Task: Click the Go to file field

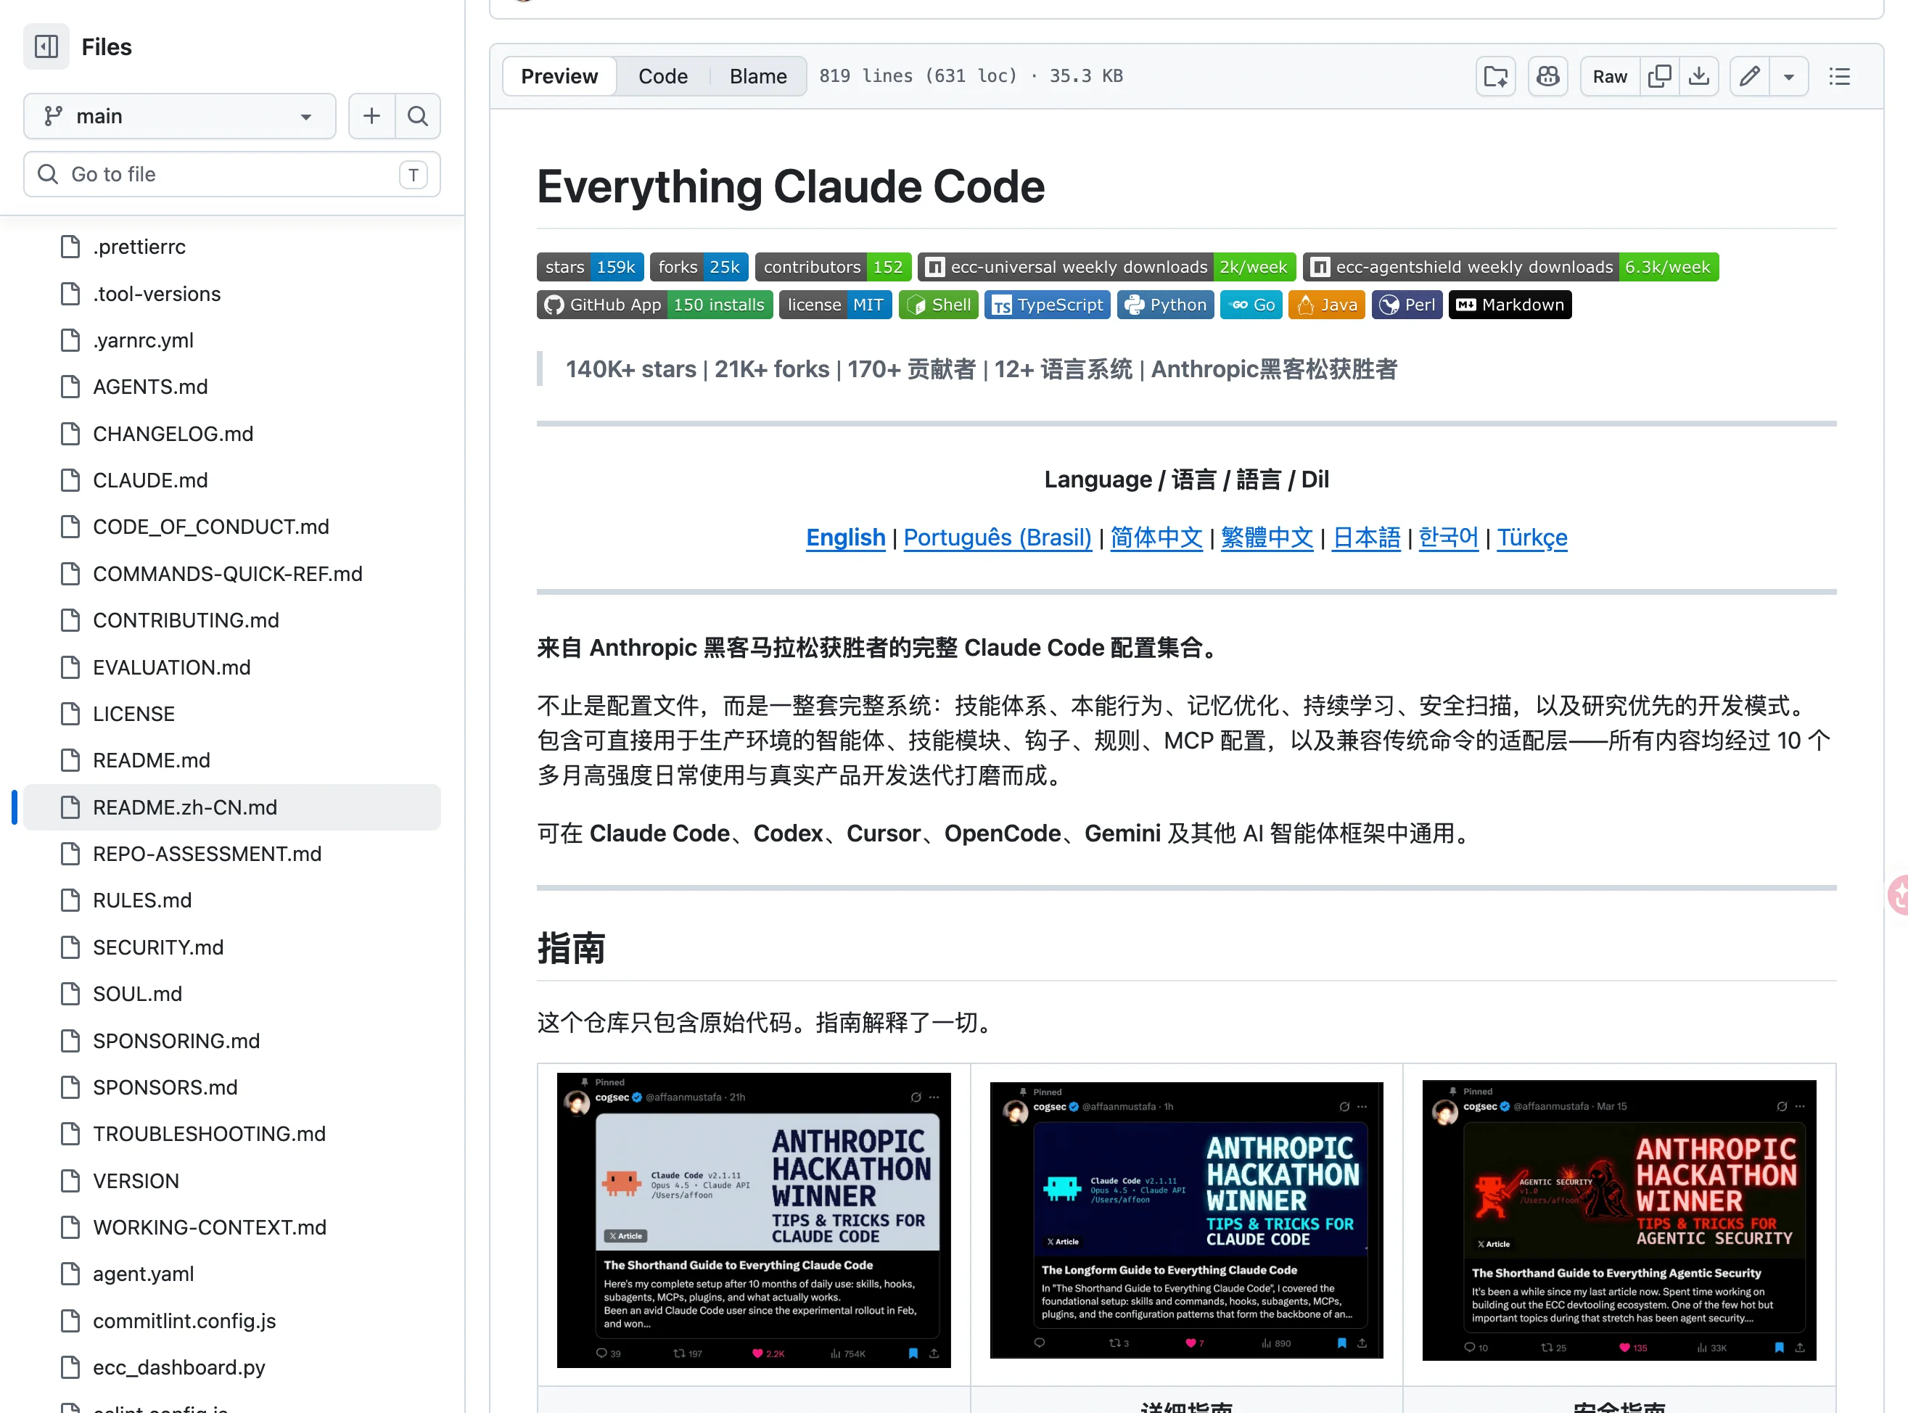Action: click(x=231, y=175)
